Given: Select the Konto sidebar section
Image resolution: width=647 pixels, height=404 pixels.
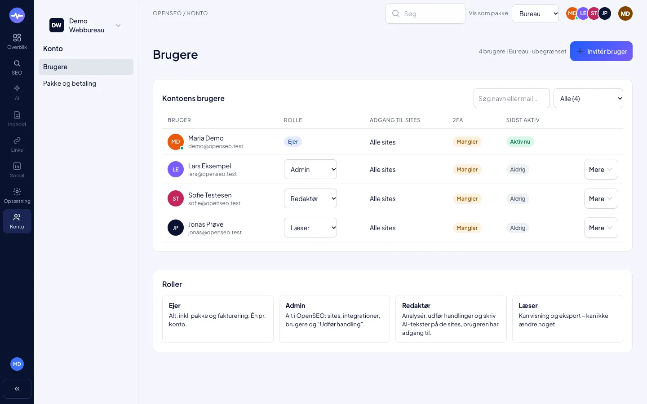Looking at the screenshot, I should point(17,221).
